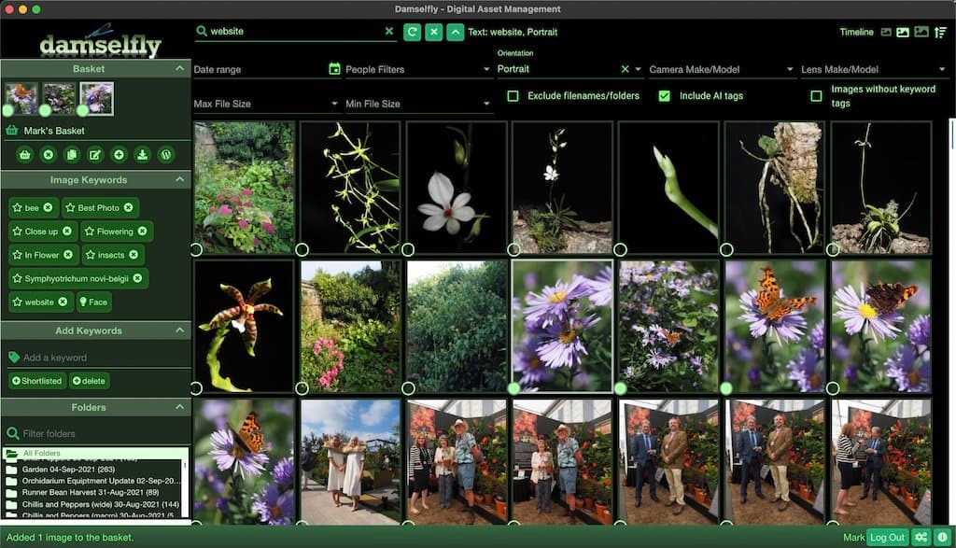Download the basket images
Screen dimensions: 956x548
(x=142, y=155)
